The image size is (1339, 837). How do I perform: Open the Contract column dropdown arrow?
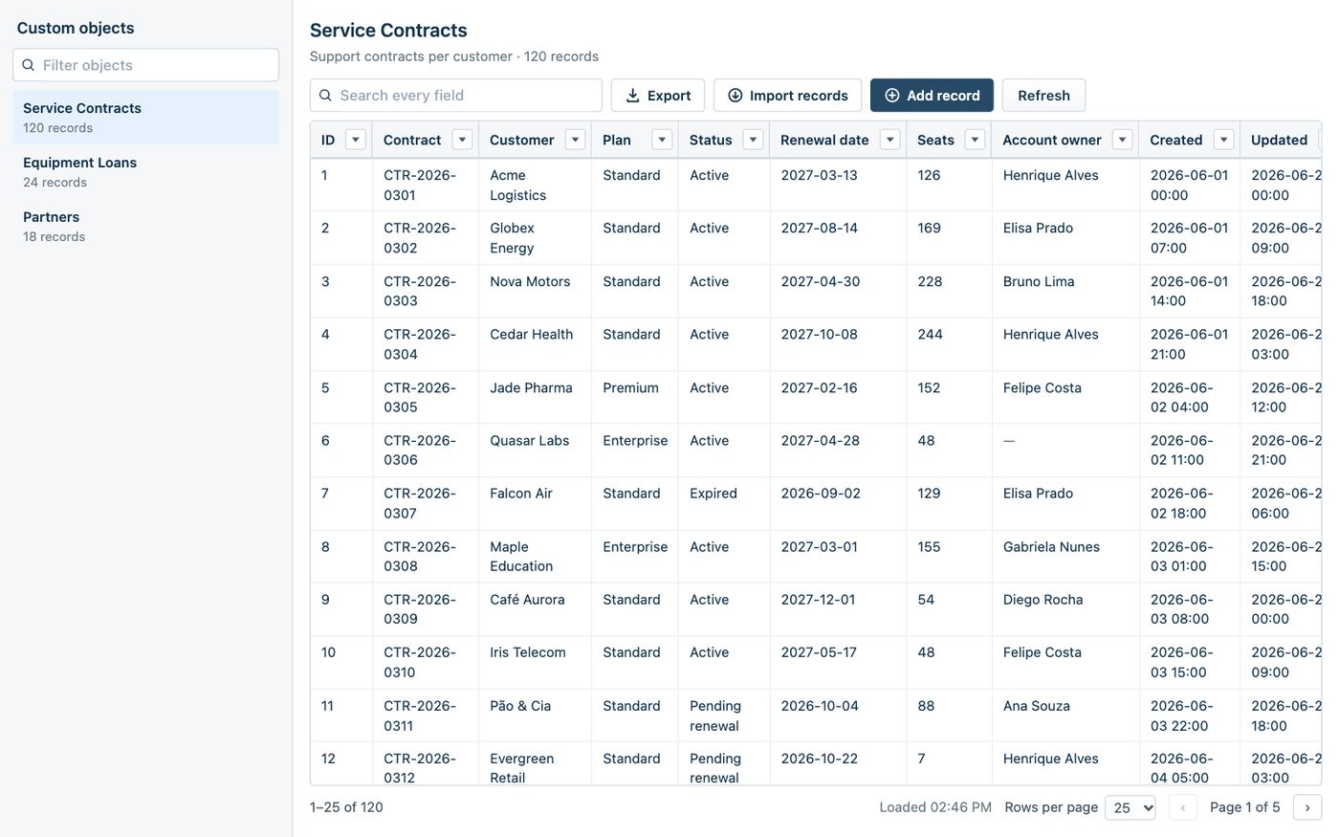tap(462, 140)
